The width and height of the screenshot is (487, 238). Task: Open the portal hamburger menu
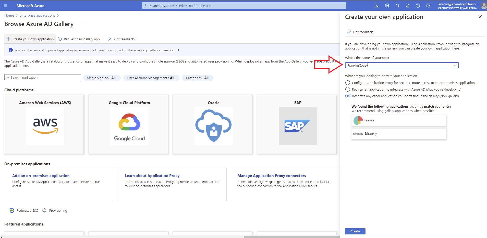[5, 5]
